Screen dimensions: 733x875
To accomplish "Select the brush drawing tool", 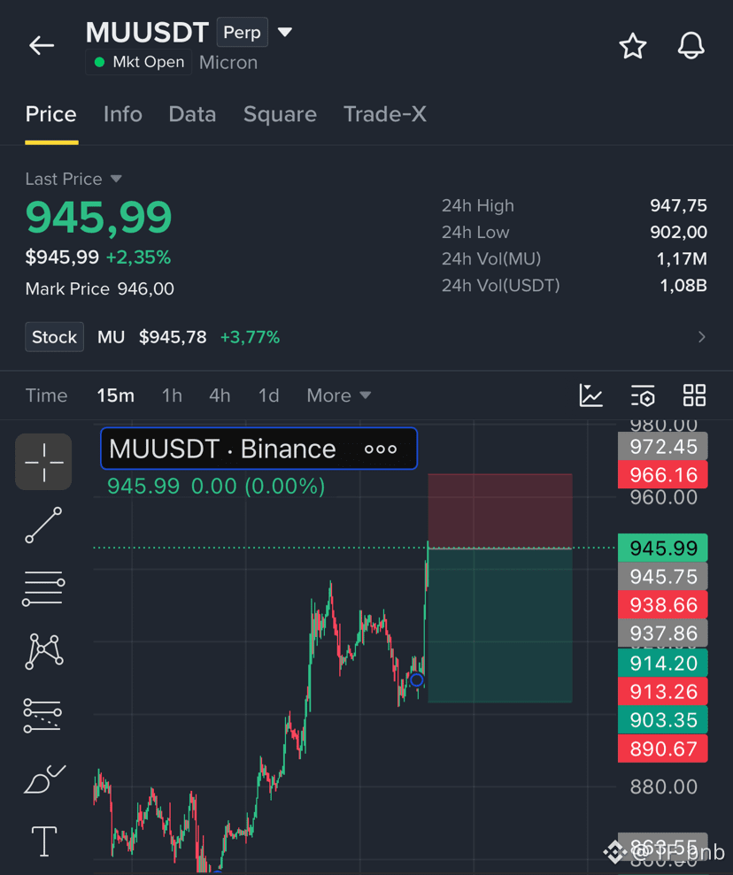I will tap(44, 779).
